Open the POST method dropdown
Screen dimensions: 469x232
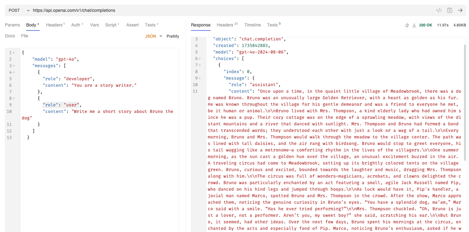16,10
